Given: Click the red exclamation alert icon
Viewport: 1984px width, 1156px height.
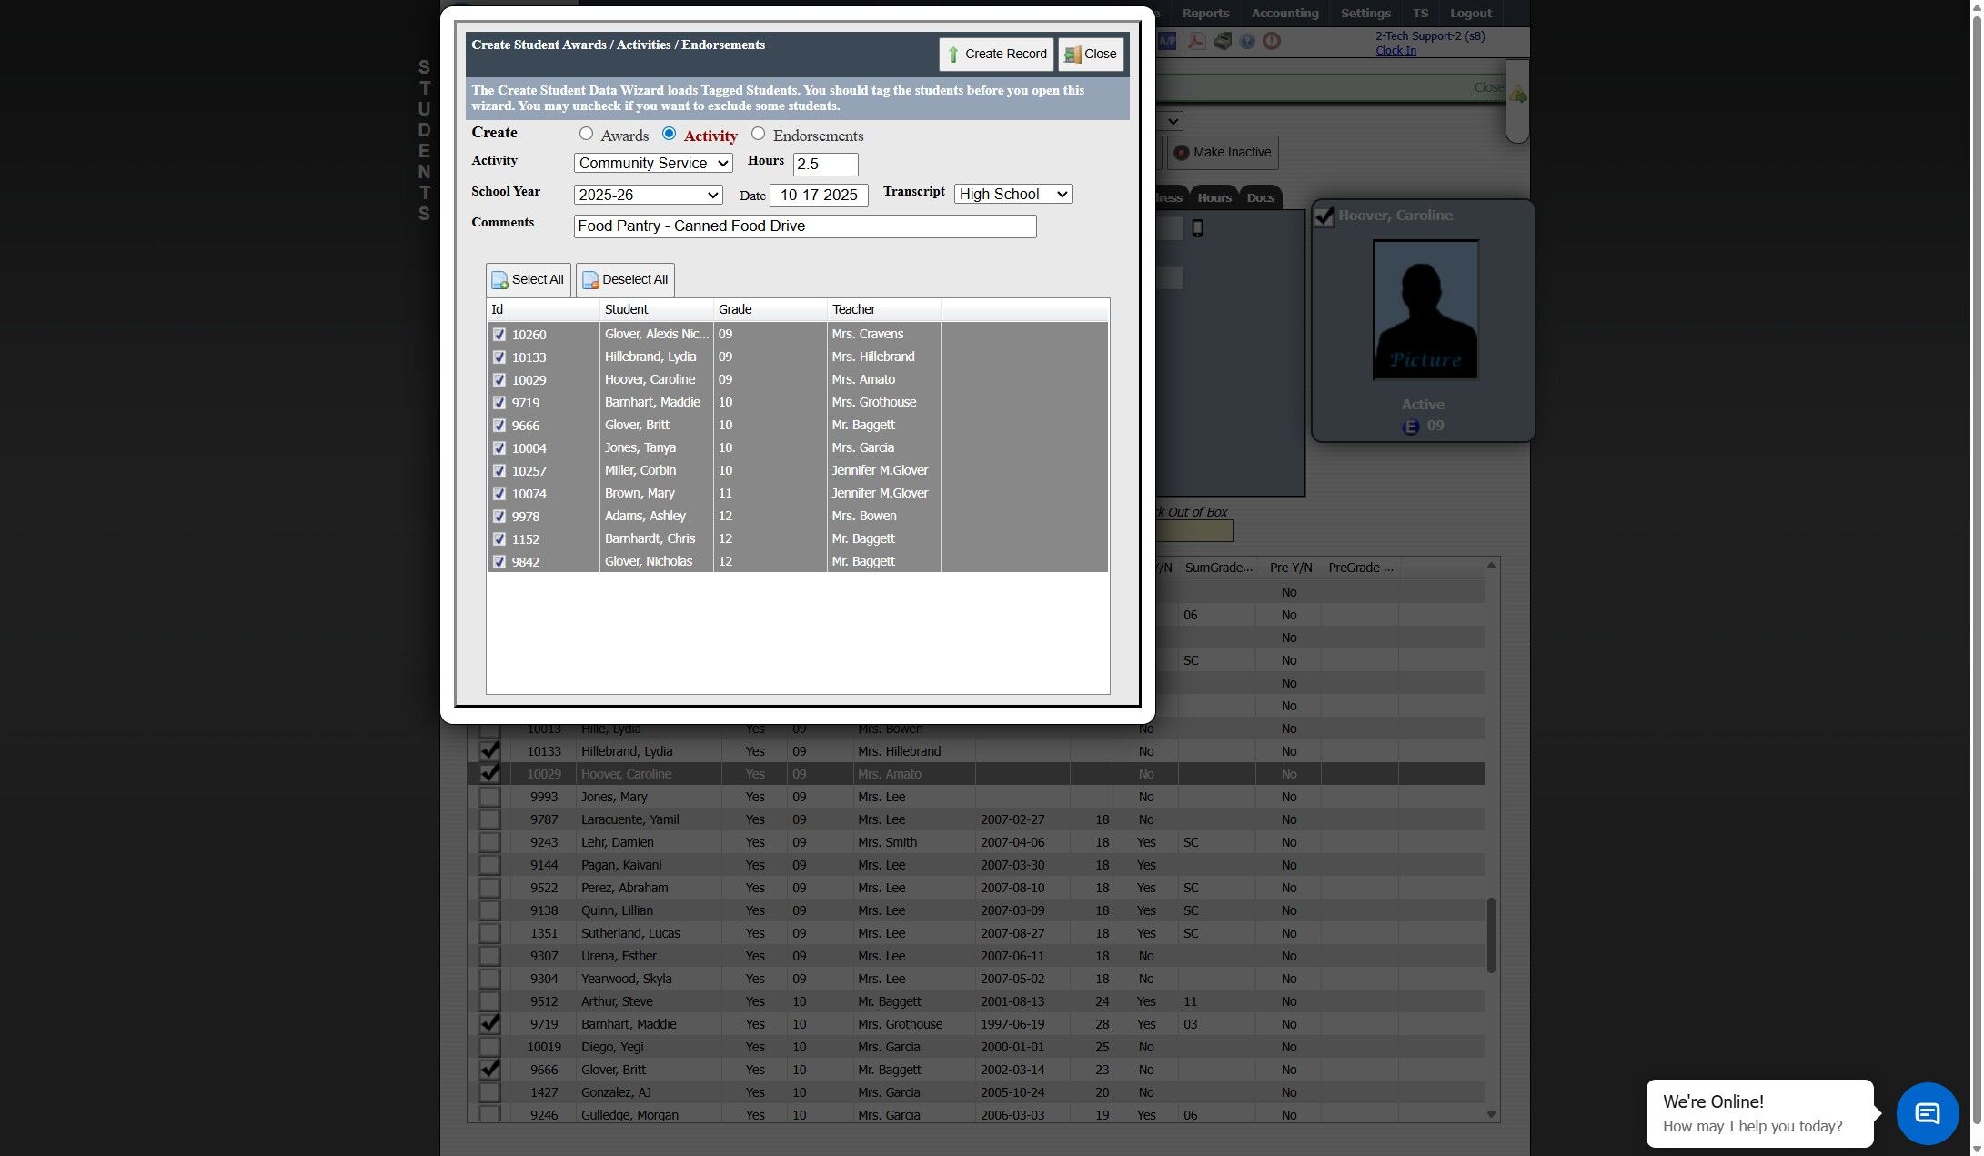Looking at the screenshot, I should [1272, 41].
